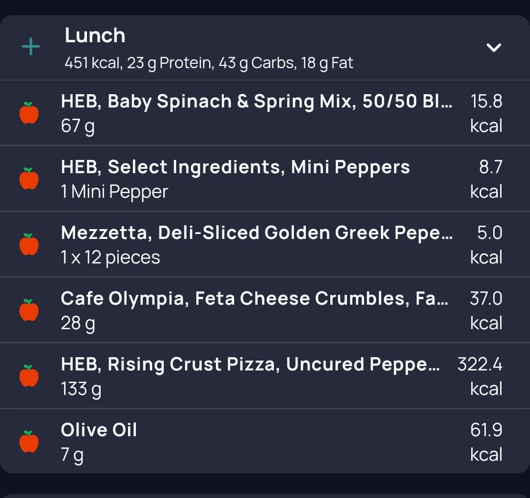Viewport: 530px width, 498px height.
Task: Tap the plus icon to add food to Lunch
Action: [31, 47]
